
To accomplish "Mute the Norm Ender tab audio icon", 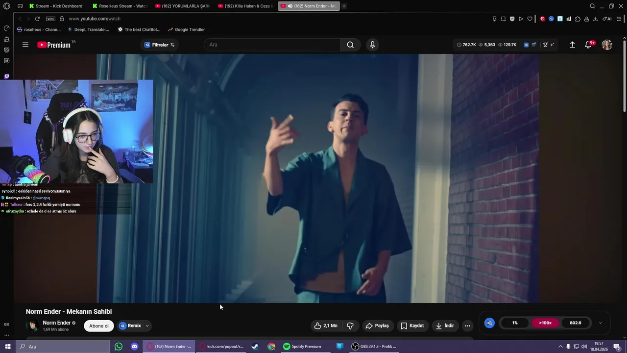I will click(290, 6).
